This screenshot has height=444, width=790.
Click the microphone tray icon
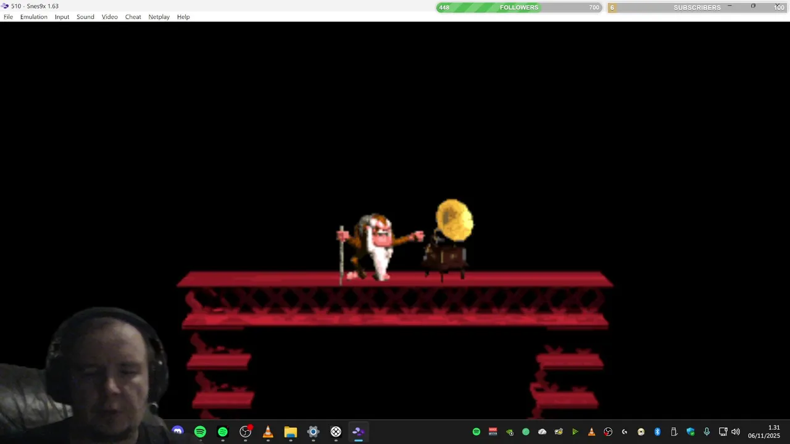707,432
